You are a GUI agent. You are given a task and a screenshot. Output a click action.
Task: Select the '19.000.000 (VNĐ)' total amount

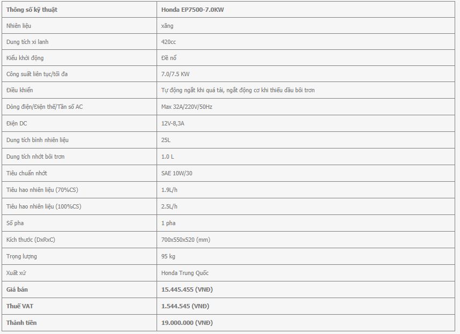point(187,323)
